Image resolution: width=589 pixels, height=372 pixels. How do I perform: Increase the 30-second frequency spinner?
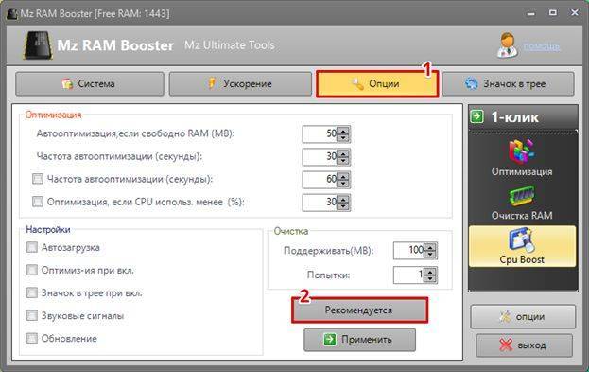343,153
